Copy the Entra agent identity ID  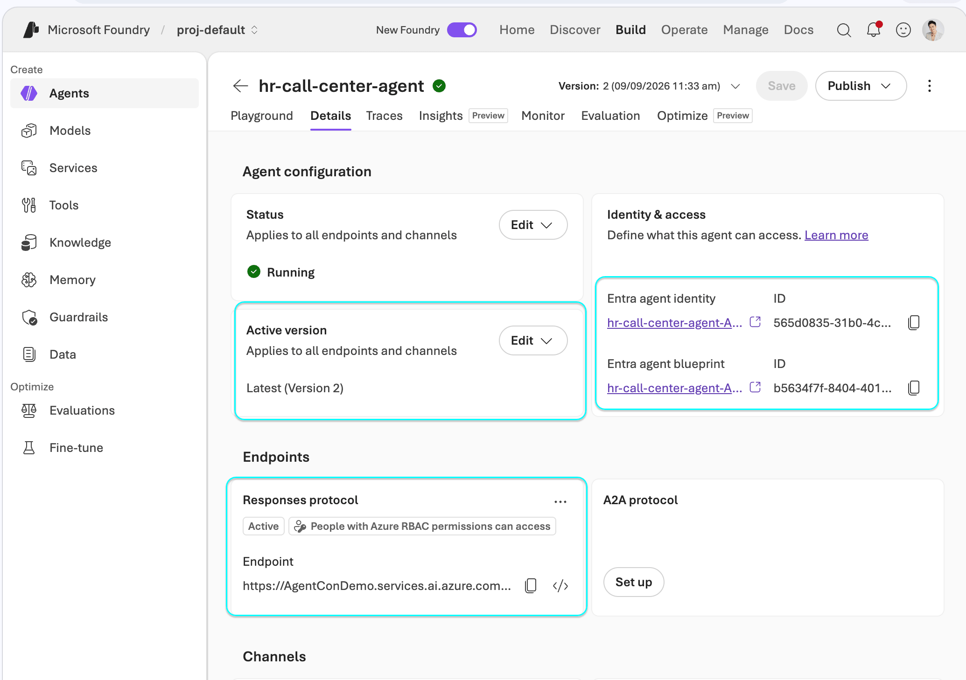(x=914, y=323)
